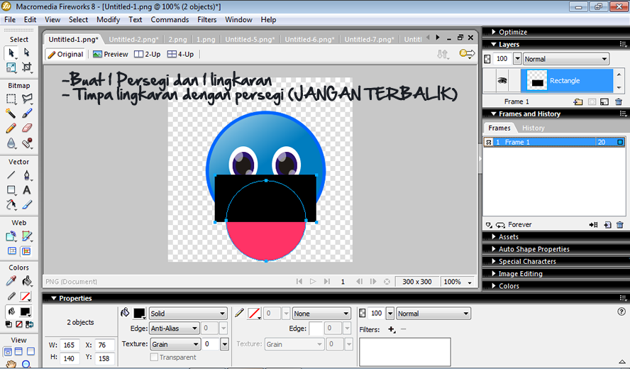This screenshot has height=369, width=630.
Task: Toggle Show slices and hotspots
Action: tap(26, 251)
